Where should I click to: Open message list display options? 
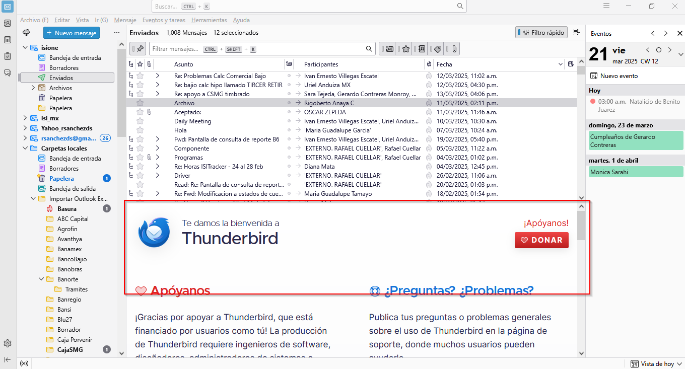(576, 33)
